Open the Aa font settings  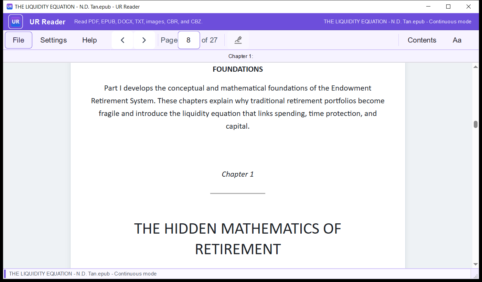[x=457, y=40]
